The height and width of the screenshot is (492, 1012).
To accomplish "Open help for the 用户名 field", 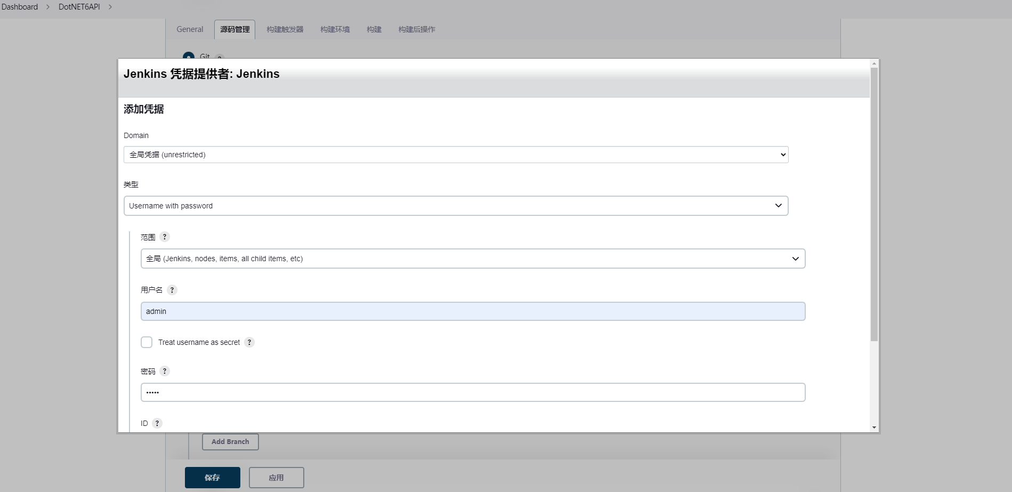I will [172, 290].
